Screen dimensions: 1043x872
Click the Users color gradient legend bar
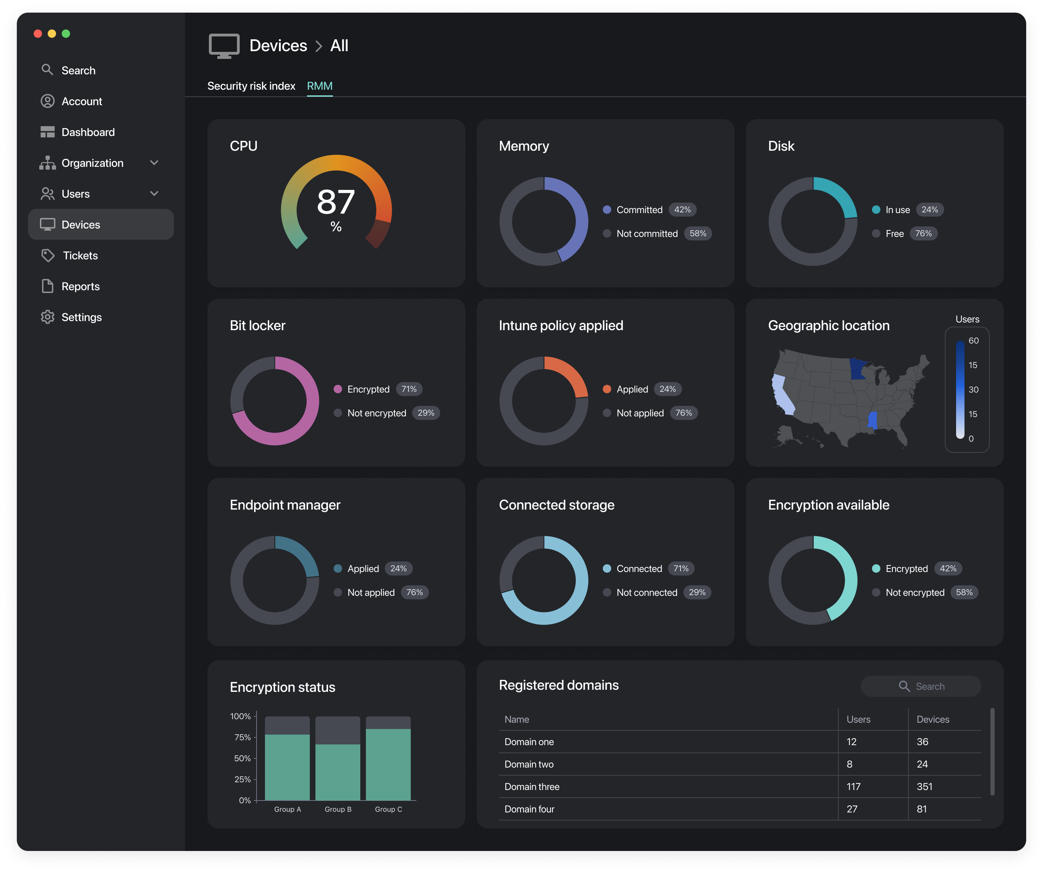(960, 390)
